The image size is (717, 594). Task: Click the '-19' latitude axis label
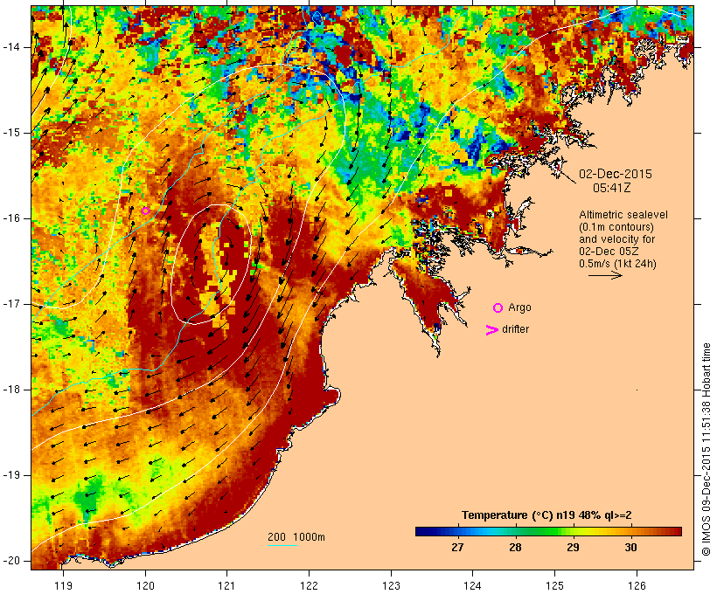click(x=11, y=475)
